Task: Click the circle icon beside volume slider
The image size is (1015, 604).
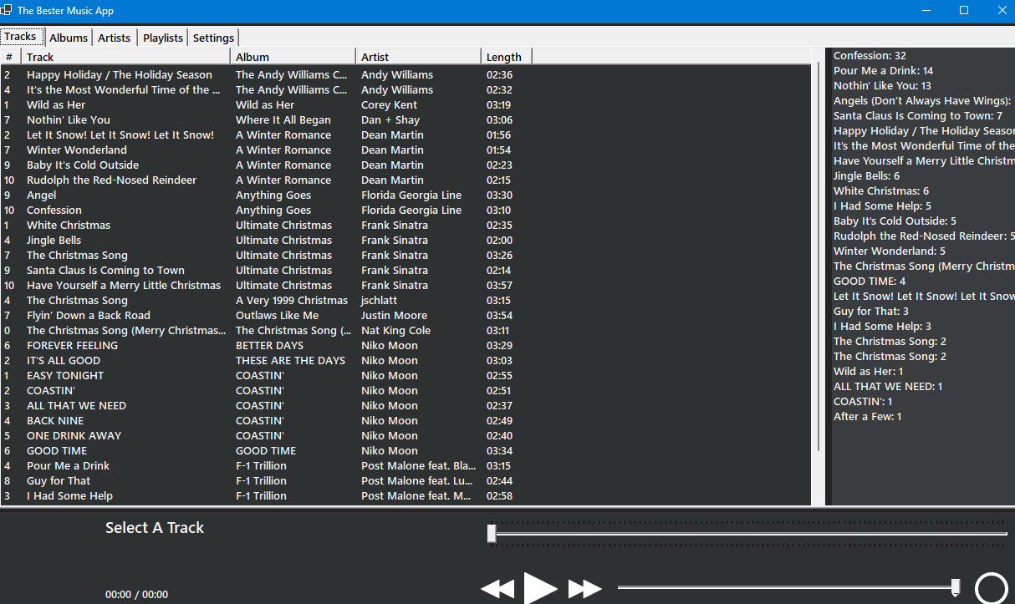Action: 992,588
